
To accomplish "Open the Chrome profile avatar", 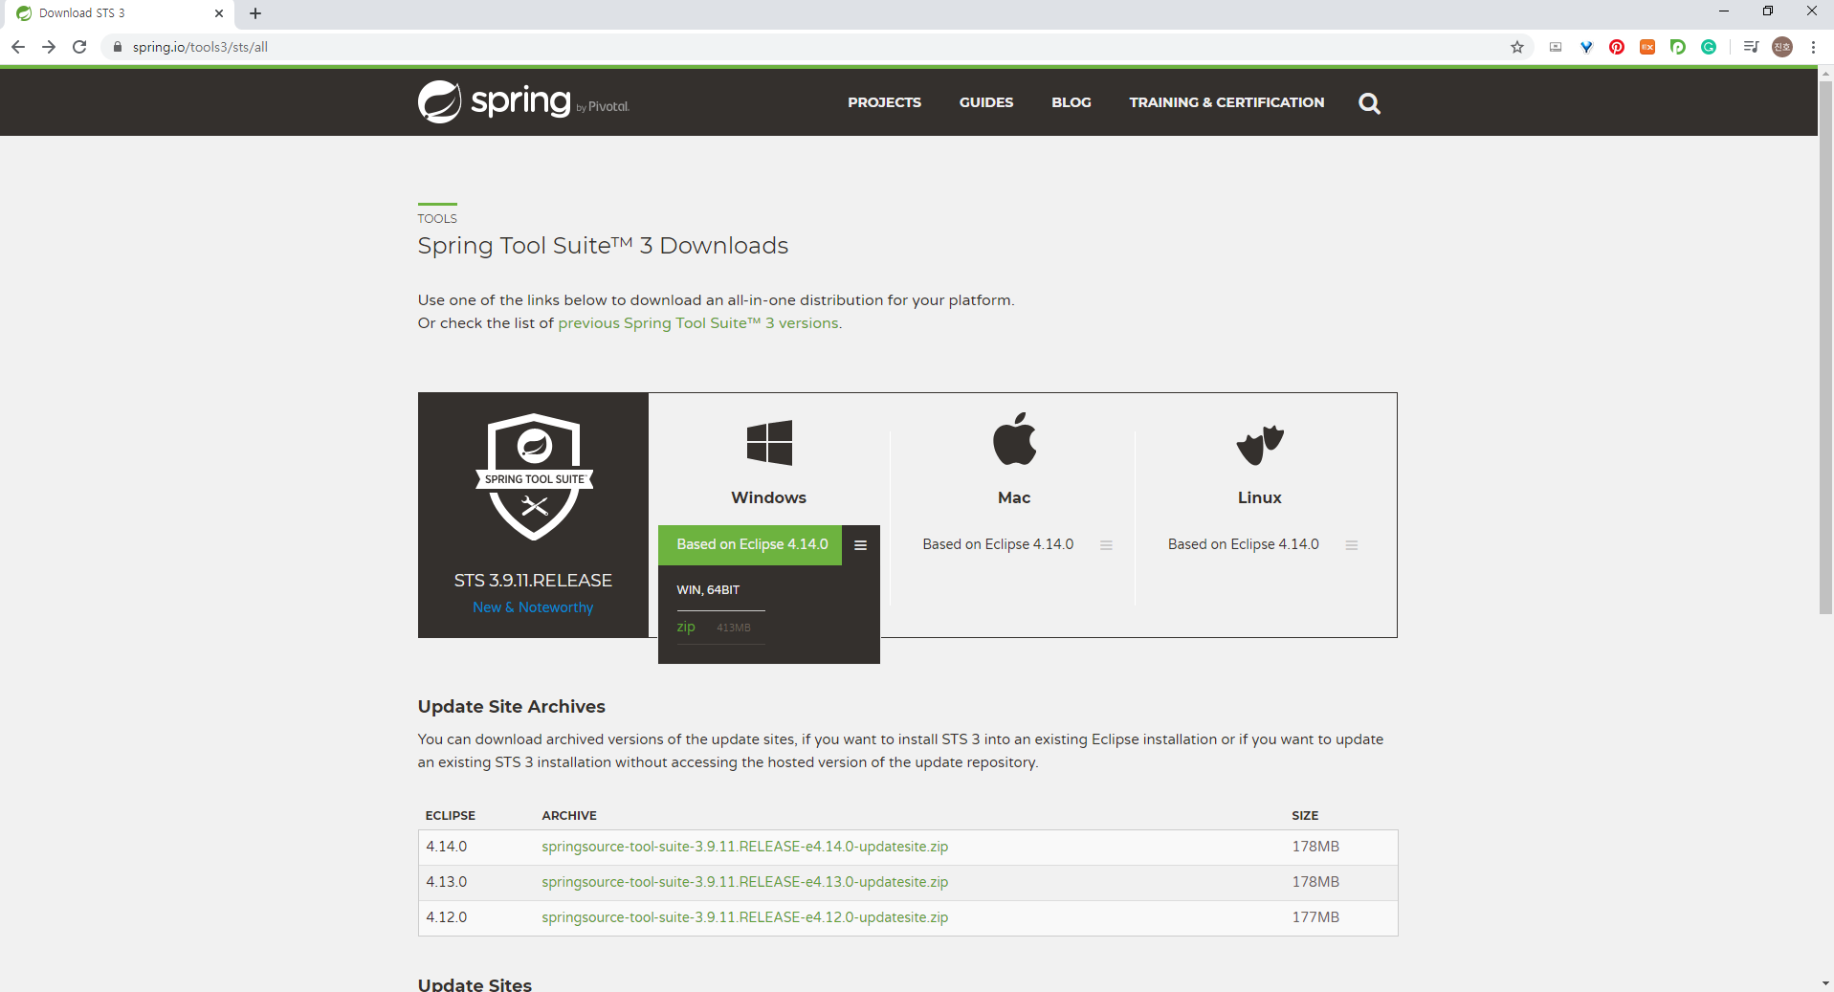I will point(1782,47).
